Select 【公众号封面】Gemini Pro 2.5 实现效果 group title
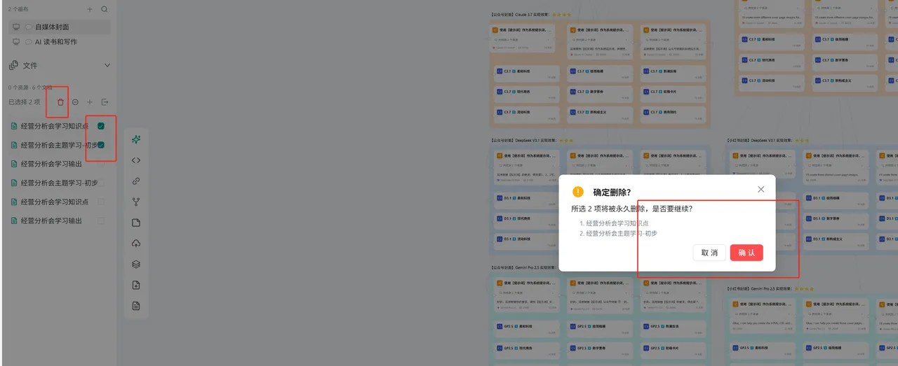 523,267
